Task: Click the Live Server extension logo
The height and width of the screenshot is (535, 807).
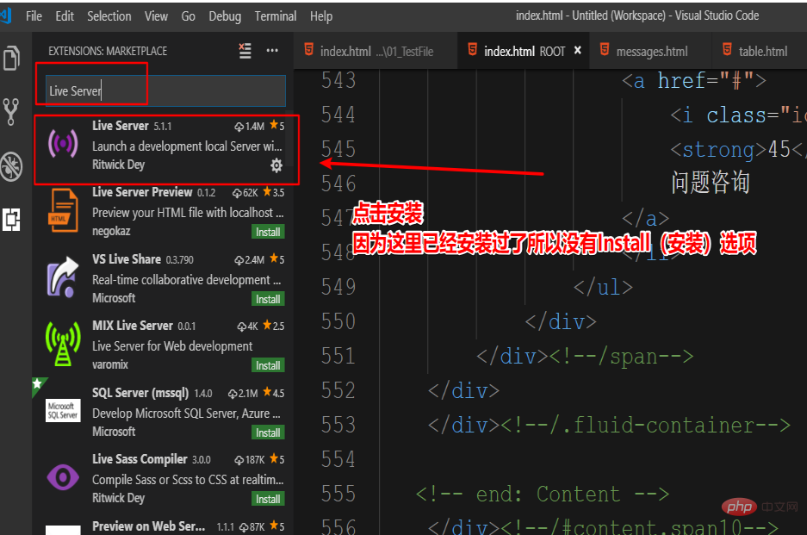Action: coord(63,143)
